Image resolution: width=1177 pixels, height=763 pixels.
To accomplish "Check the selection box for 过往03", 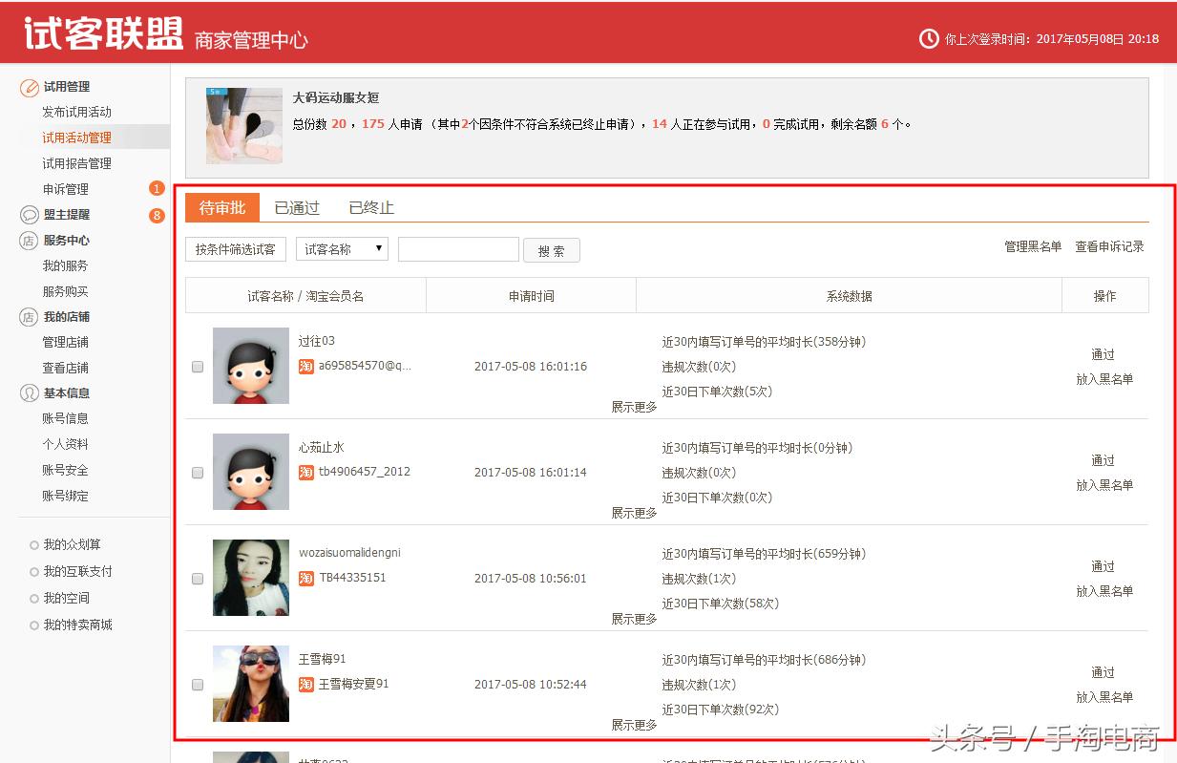I will click(198, 366).
